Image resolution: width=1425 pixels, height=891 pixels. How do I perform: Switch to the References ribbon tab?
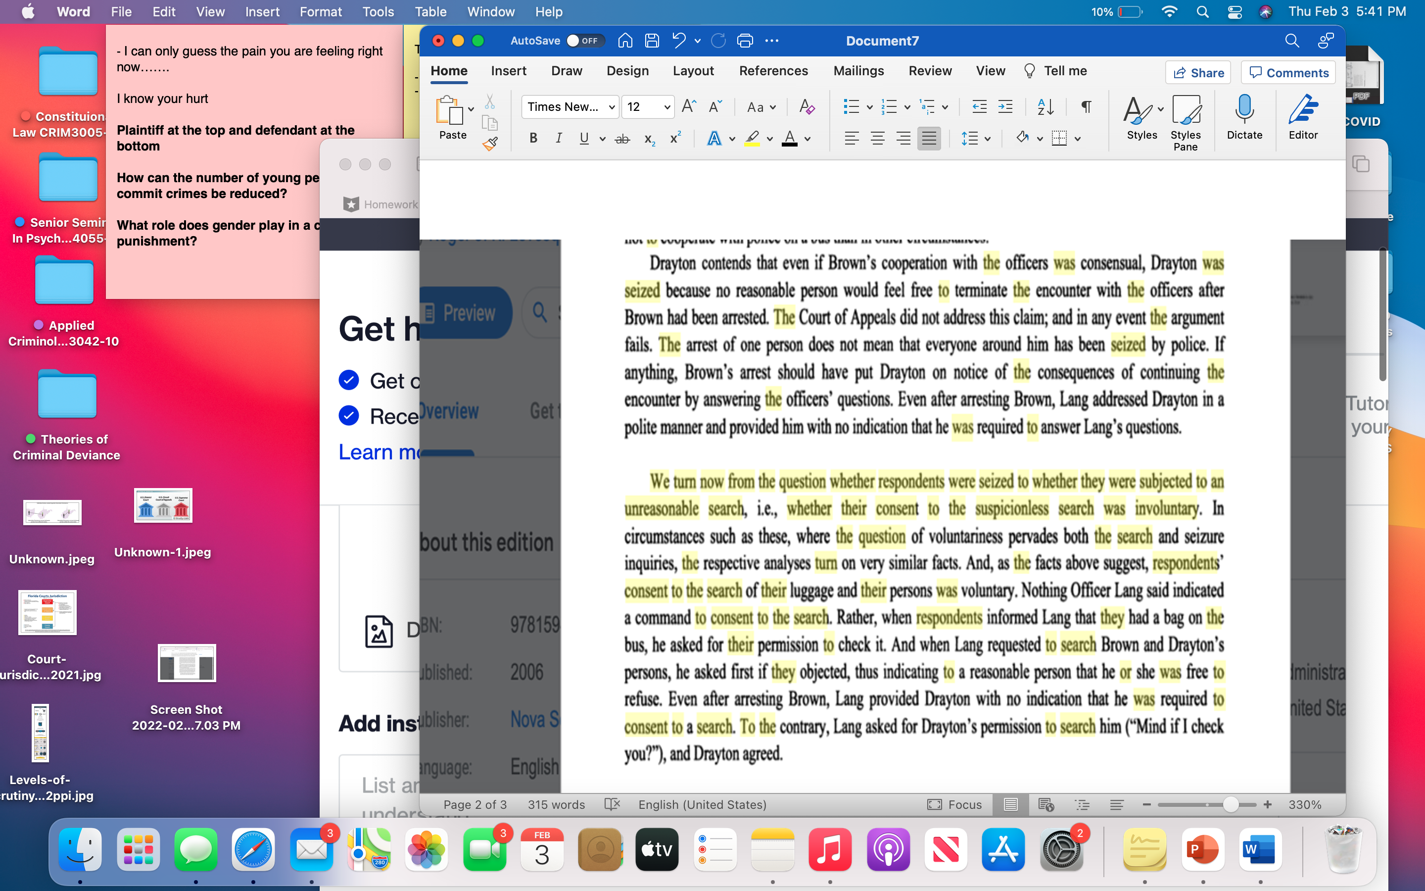pyautogui.click(x=773, y=71)
